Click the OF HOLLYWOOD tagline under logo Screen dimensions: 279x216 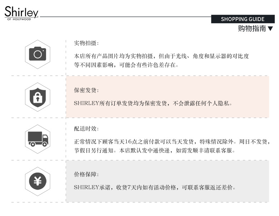click(x=19, y=19)
